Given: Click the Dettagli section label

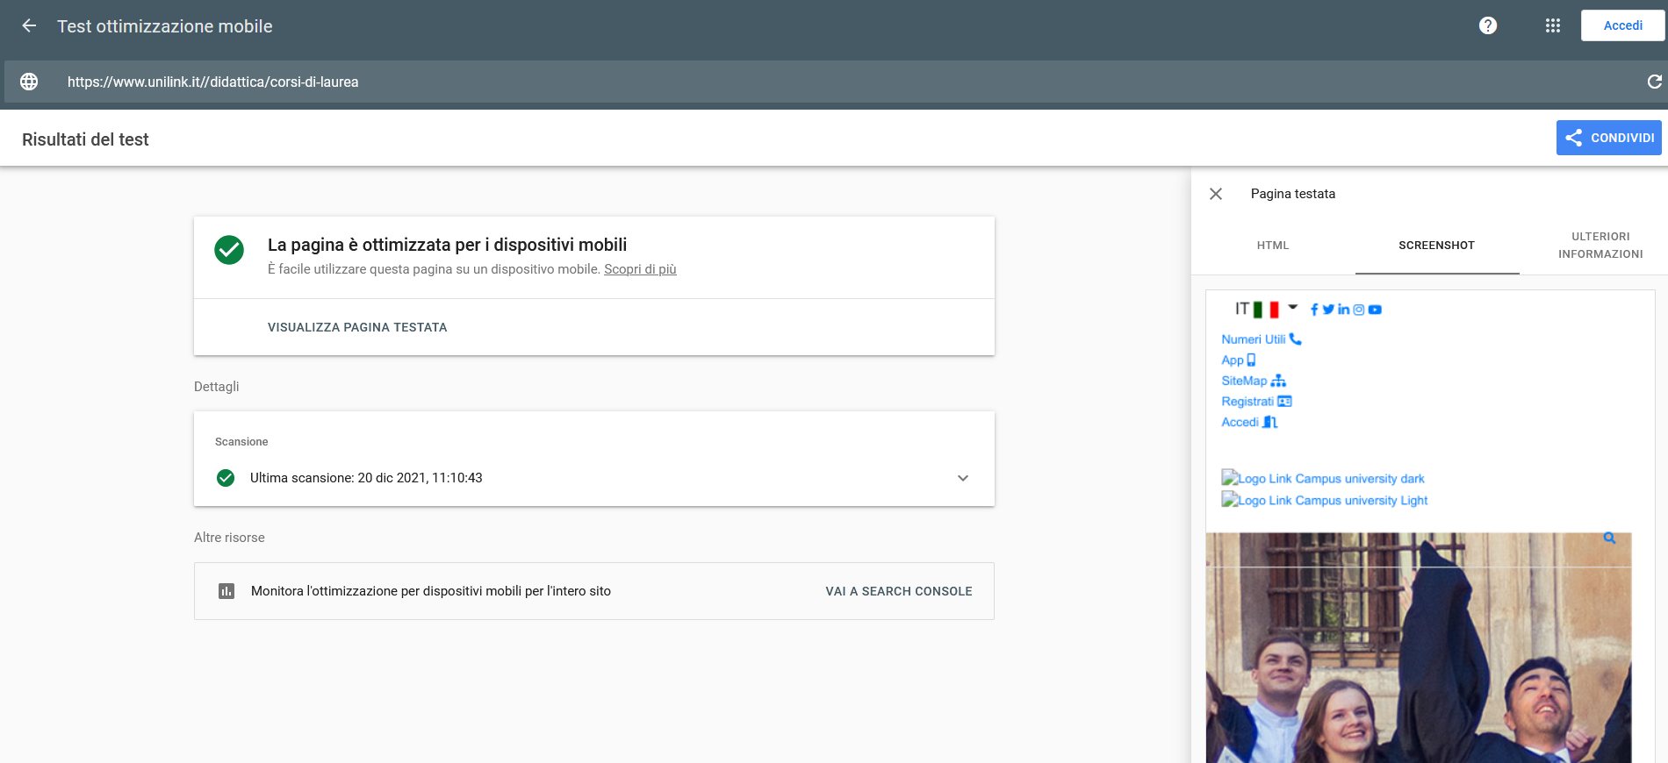Looking at the screenshot, I should coord(216,387).
